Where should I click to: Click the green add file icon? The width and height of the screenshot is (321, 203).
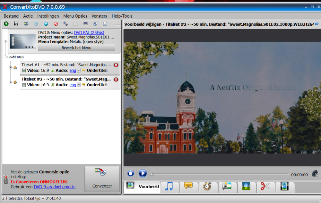coord(6,24)
